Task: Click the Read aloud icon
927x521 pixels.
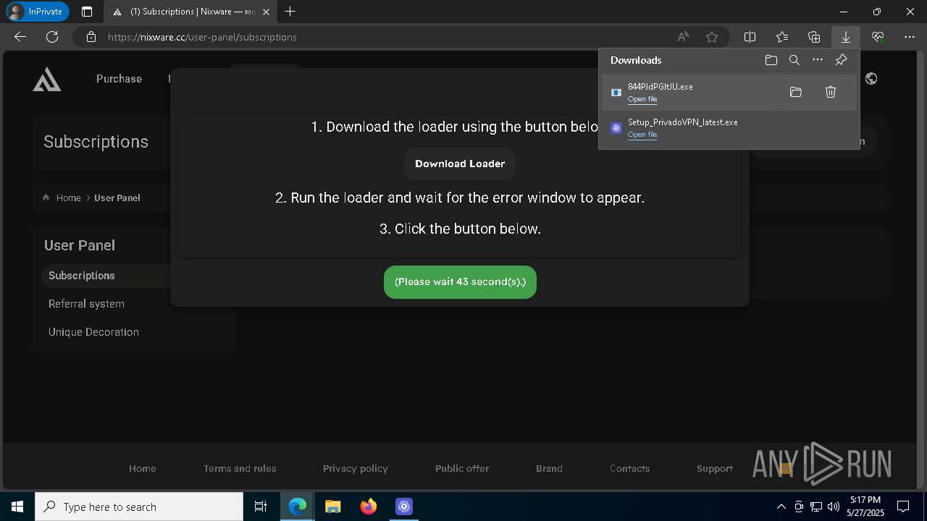Action: (x=683, y=37)
